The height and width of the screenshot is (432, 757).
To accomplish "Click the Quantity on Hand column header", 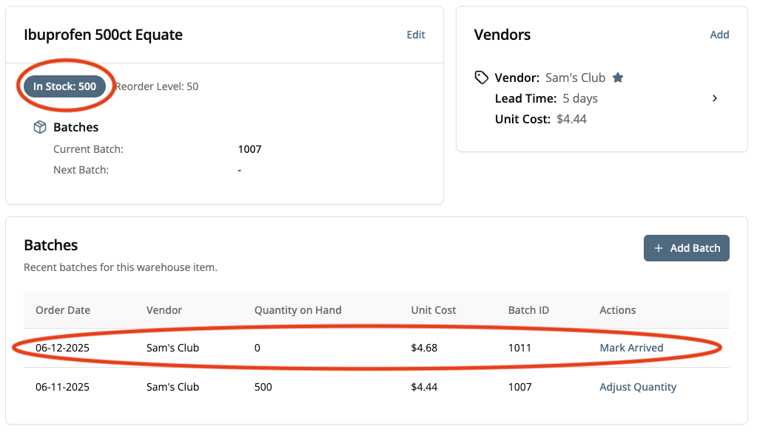I will (297, 310).
